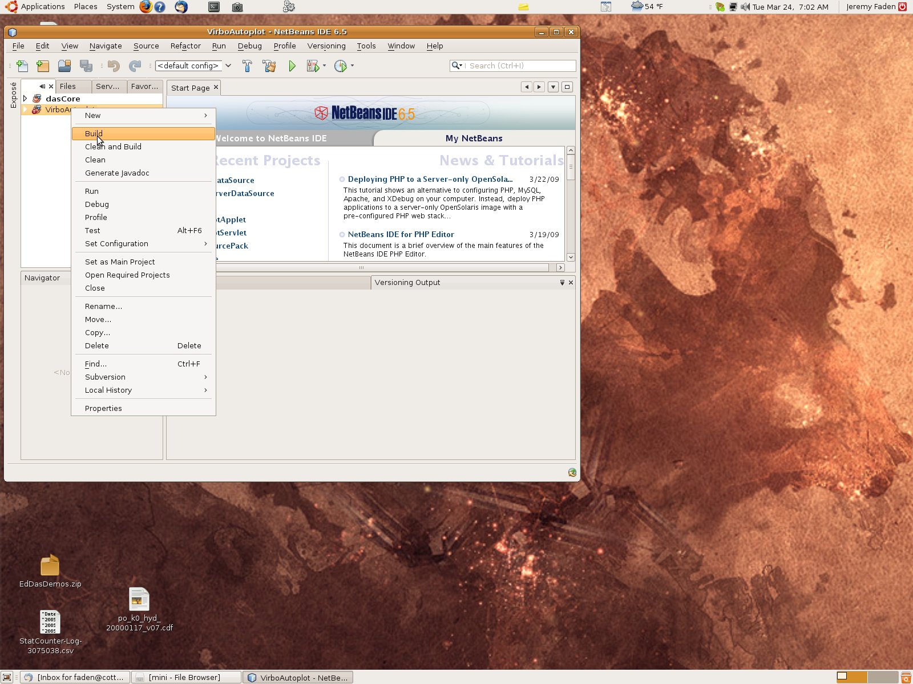Open the NetBeans IDE for PHP Editor tutorial
Viewport: 913px width, 684px height.
[x=400, y=234]
